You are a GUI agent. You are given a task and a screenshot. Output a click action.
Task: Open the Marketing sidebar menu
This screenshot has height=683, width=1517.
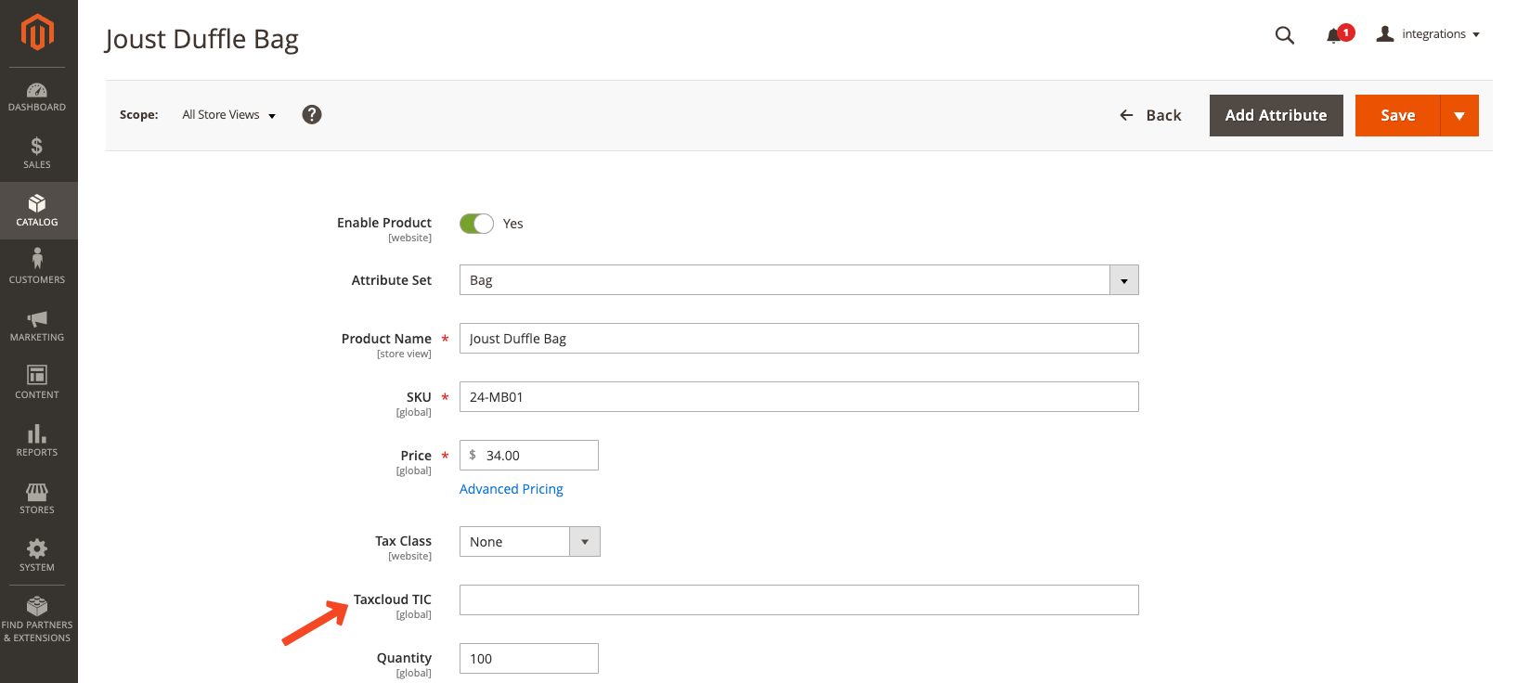tap(37, 326)
